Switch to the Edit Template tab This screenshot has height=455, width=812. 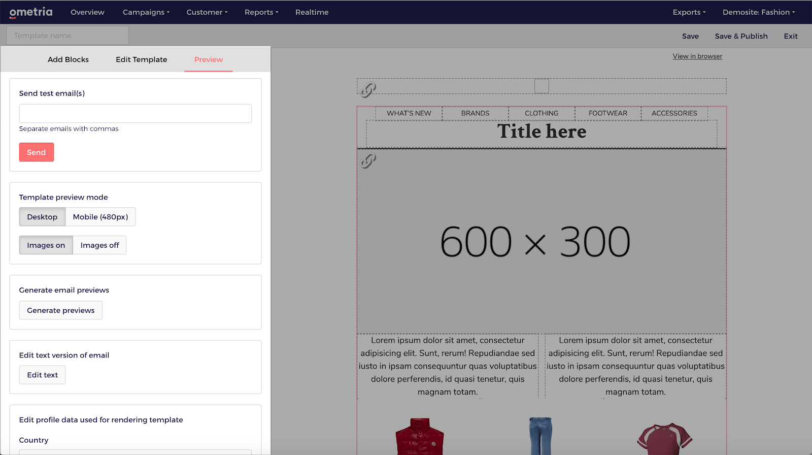pyautogui.click(x=142, y=59)
